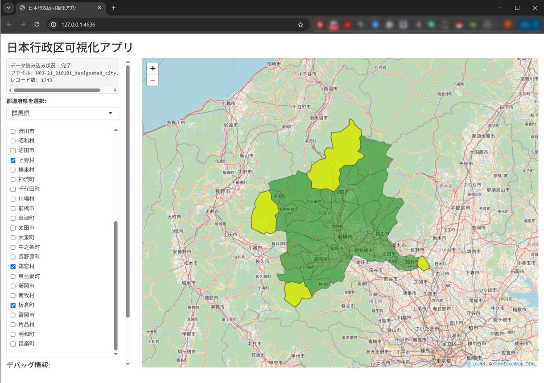
Task: Click the yellow 上野村 region on map
Action: [297, 293]
